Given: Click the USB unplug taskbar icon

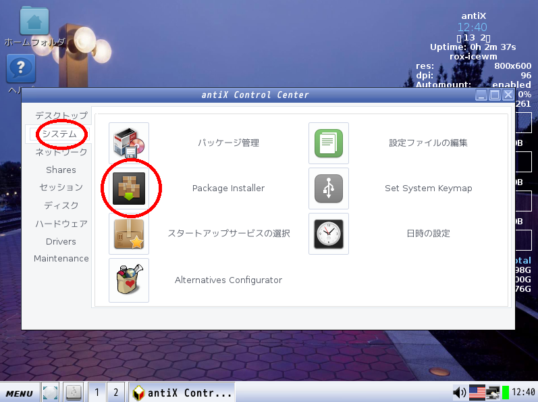Looking at the screenshot, I should pyautogui.click(x=74, y=392).
